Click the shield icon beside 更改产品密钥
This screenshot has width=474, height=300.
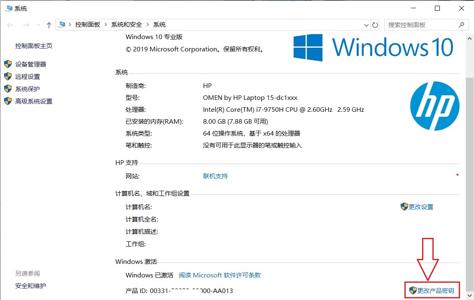point(413,290)
